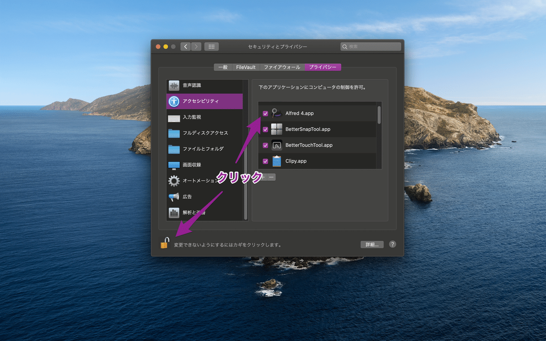Click the 広告 megaphone icon
The height and width of the screenshot is (341, 546).
pyautogui.click(x=174, y=197)
